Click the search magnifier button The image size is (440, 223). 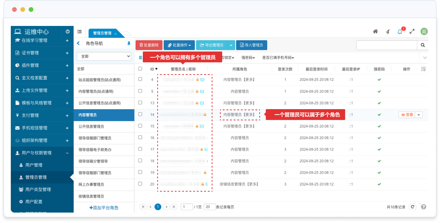point(423,45)
